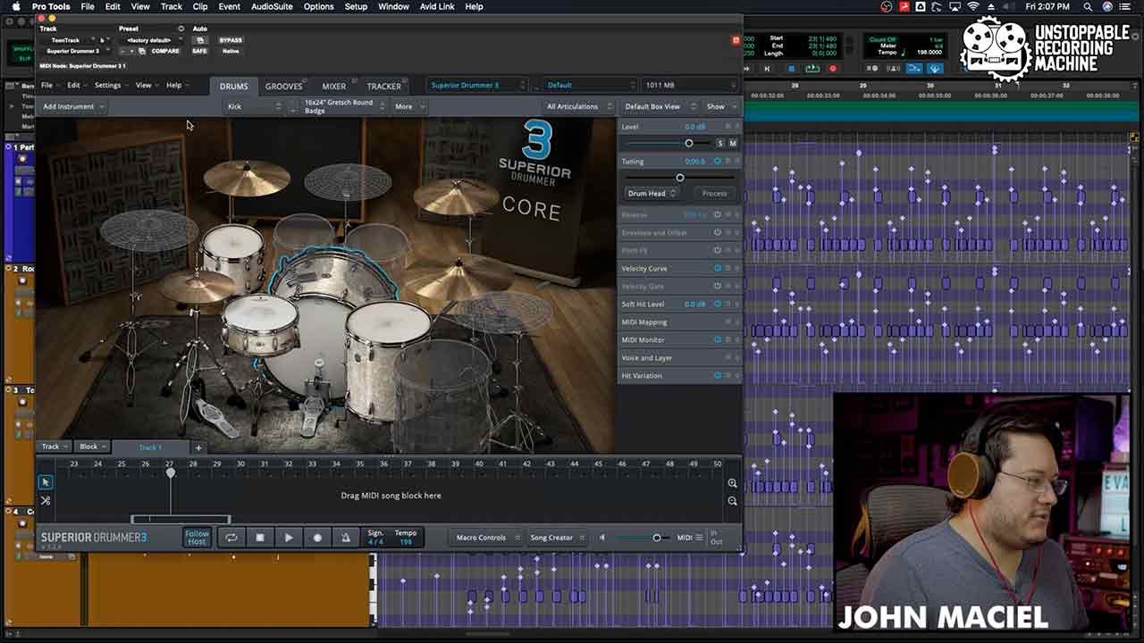Select the scissors cut tool

(x=46, y=500)
